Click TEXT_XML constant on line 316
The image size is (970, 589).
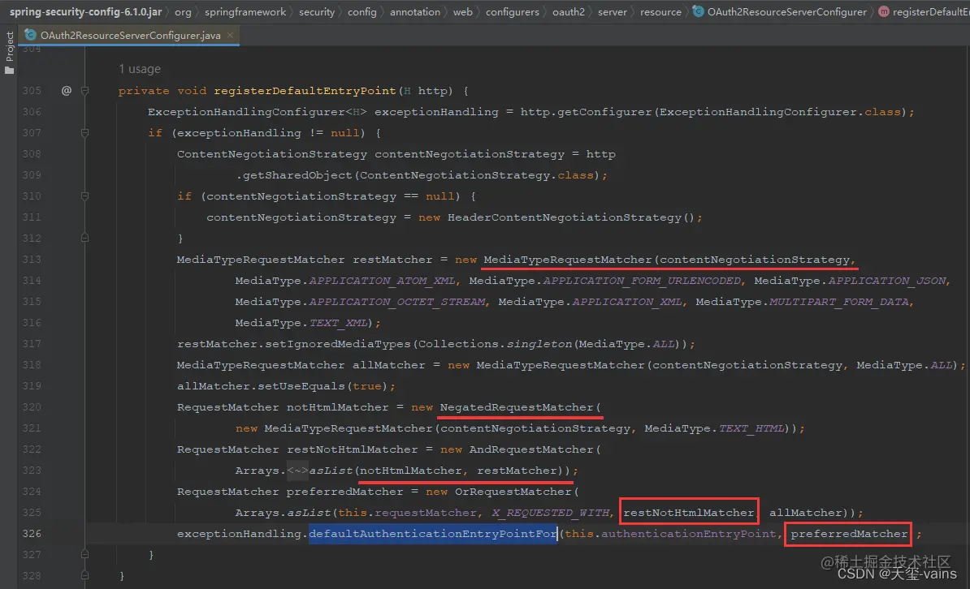pos(338,323)
